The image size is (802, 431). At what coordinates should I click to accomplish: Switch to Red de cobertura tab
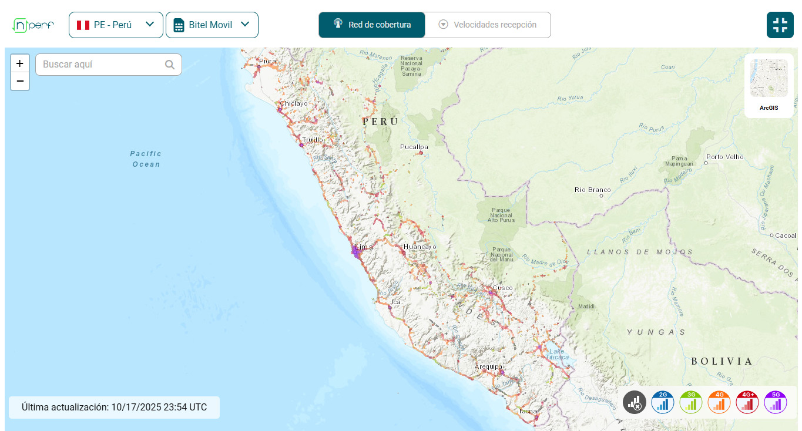click(372, 25)
